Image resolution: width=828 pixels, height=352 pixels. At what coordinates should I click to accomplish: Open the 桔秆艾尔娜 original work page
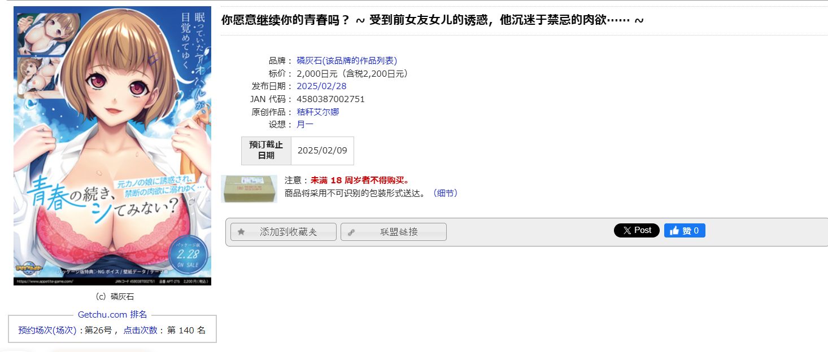pyautogui.click(x=318, y=112)
